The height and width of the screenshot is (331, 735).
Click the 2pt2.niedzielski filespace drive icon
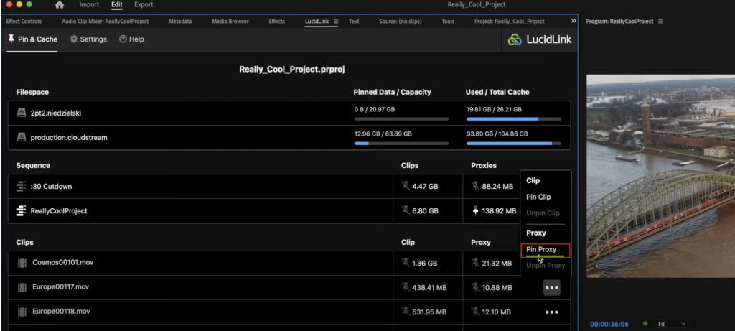coord(21,113)
